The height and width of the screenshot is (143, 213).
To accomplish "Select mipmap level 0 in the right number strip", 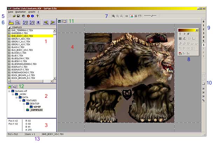I will (204, 21).
